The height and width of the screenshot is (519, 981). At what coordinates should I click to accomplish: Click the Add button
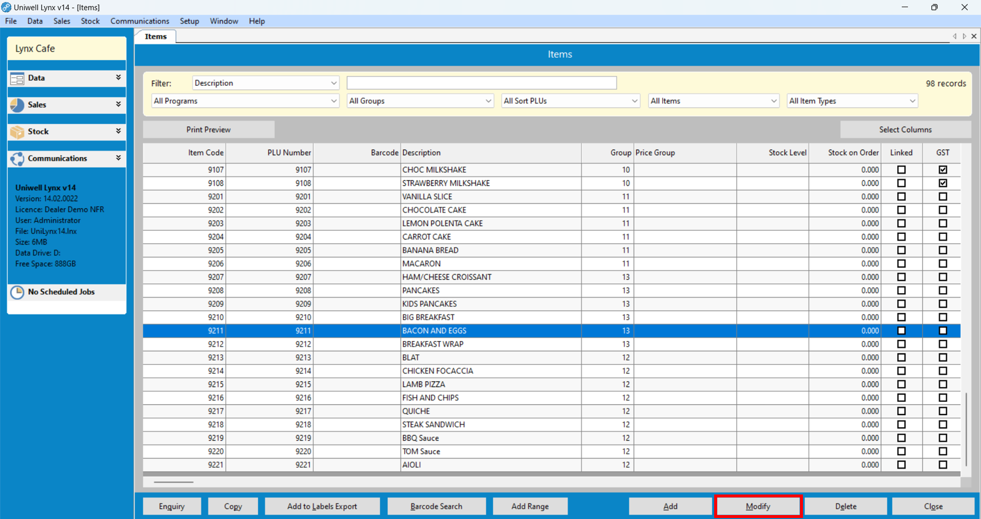tap(671, 506)
